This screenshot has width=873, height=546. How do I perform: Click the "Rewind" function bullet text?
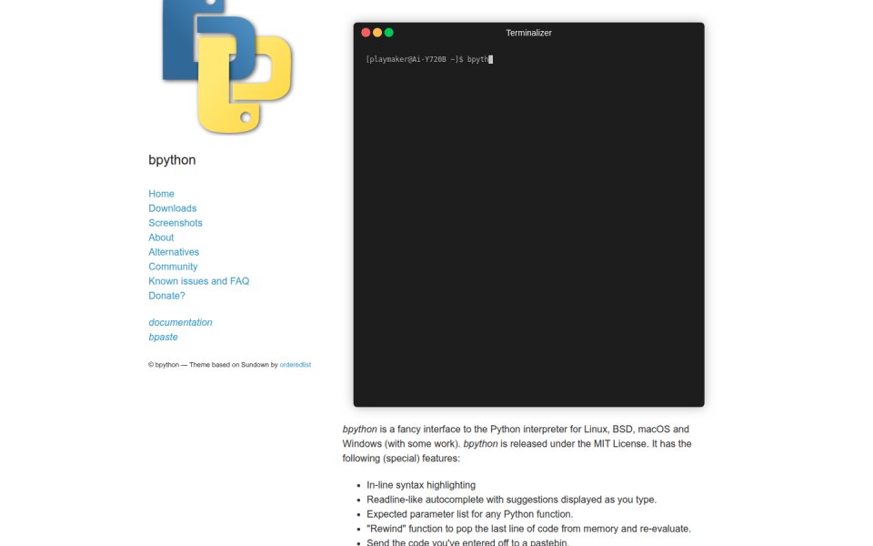[528, 529]
